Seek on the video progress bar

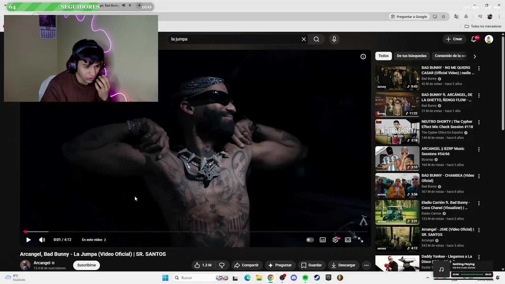coord(195,232)
